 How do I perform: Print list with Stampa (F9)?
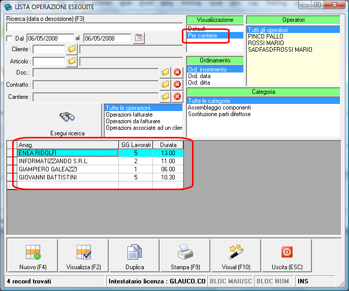point(185,256)
